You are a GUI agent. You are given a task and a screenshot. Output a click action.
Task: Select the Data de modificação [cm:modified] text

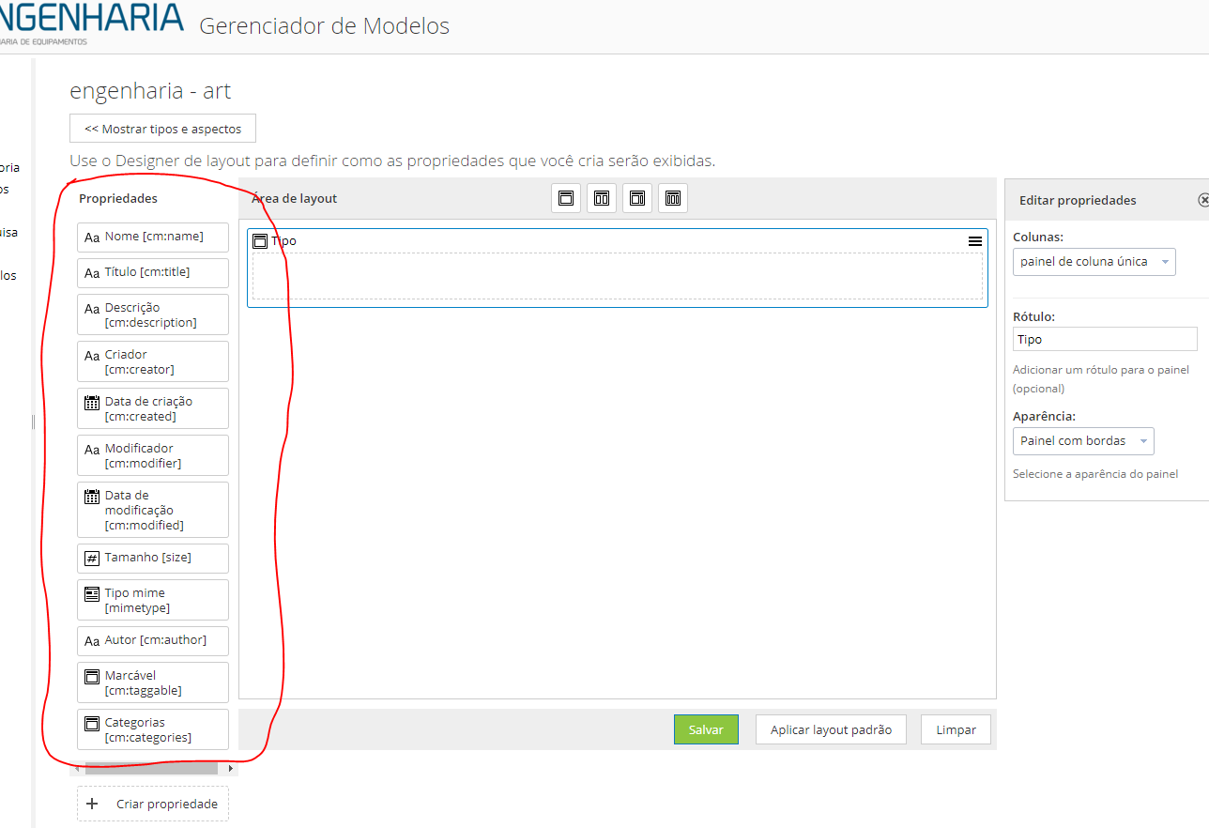(145, 510)
